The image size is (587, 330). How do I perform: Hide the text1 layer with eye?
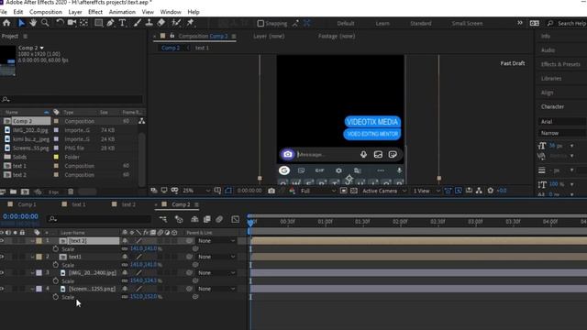(x=2, y=257)
